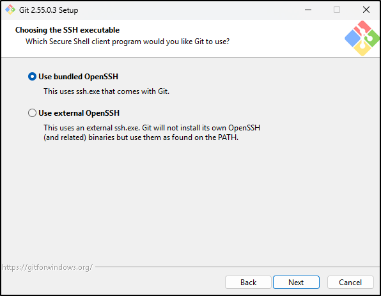381x296 pixels.
Task: Click the "Use external OpenSSH" label text
Action: (79, 113)
